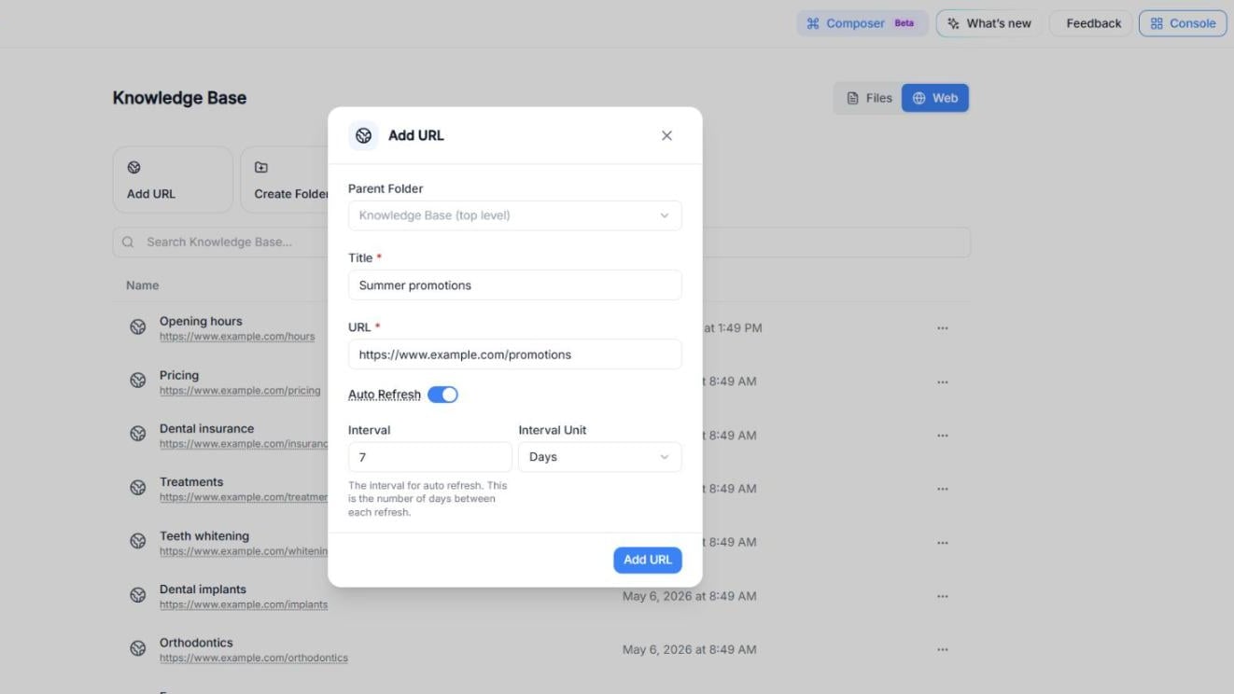Click the URL input field
1234x694 pixels.
[x=515, y=354]
